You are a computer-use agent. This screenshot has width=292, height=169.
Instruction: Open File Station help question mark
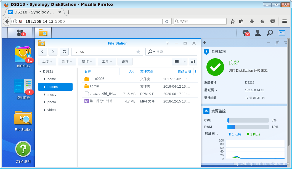(x=168, y=43)
